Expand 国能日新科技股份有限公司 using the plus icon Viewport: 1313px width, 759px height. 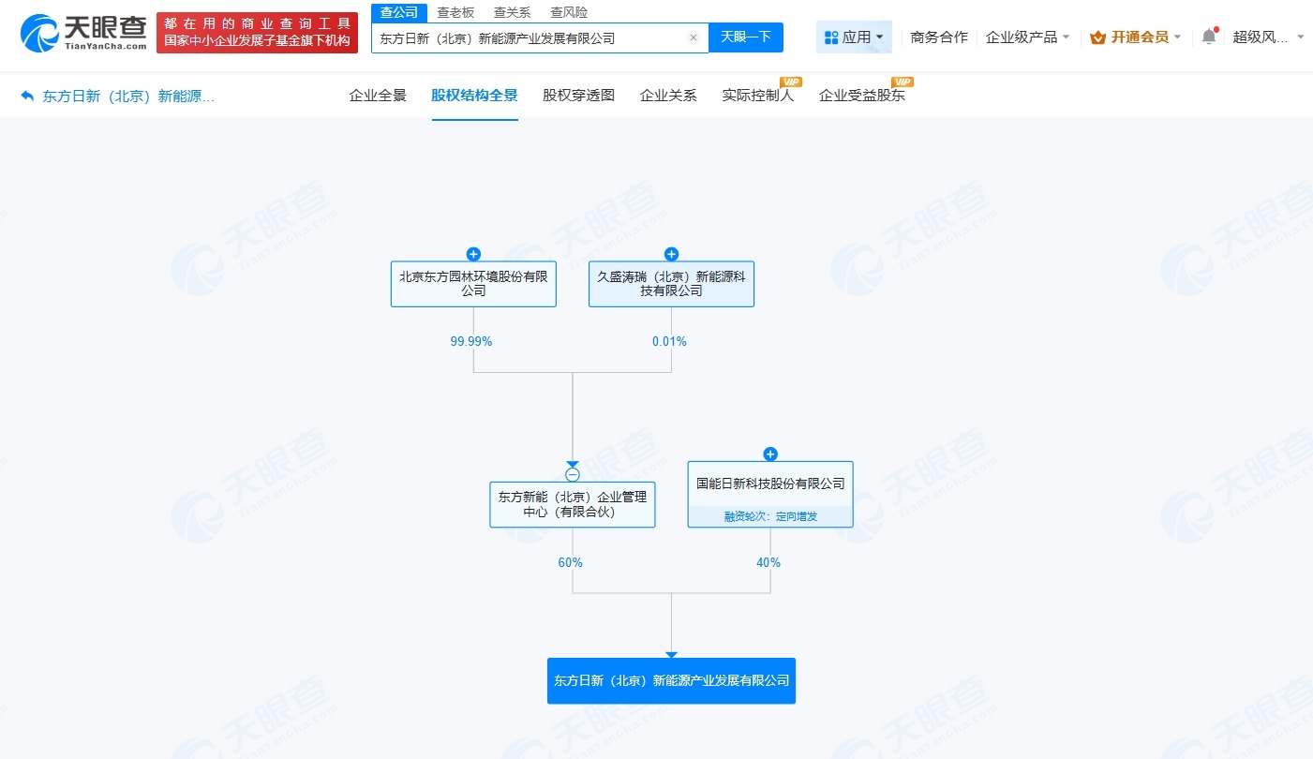pos(770,454)
